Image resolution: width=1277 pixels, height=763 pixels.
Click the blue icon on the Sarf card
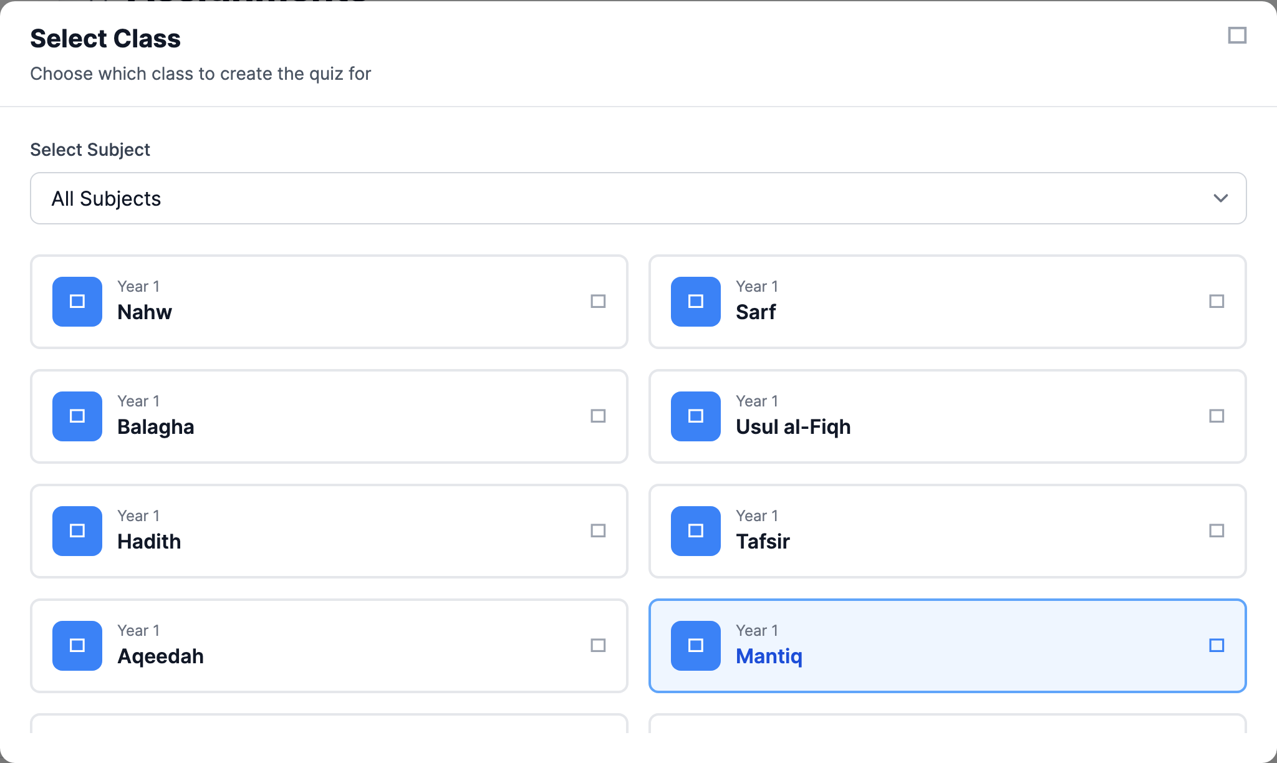(696, 302)
